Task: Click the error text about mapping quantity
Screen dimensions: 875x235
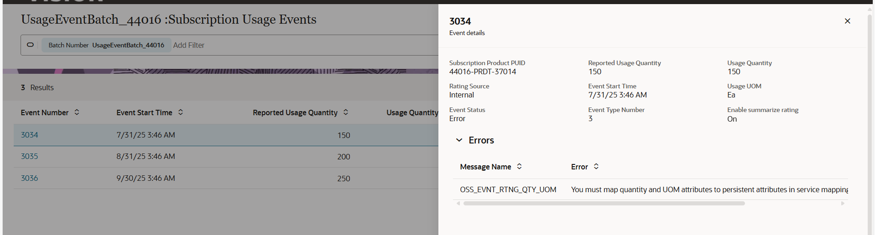Action: [x=709, y=189]
